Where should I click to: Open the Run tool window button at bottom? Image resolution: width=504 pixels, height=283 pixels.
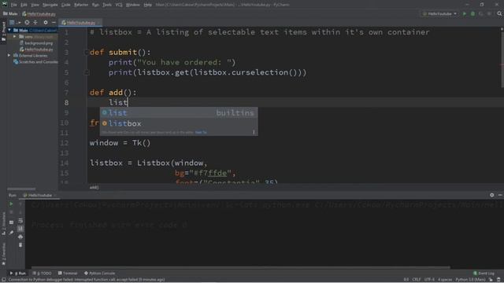(18, 273)
